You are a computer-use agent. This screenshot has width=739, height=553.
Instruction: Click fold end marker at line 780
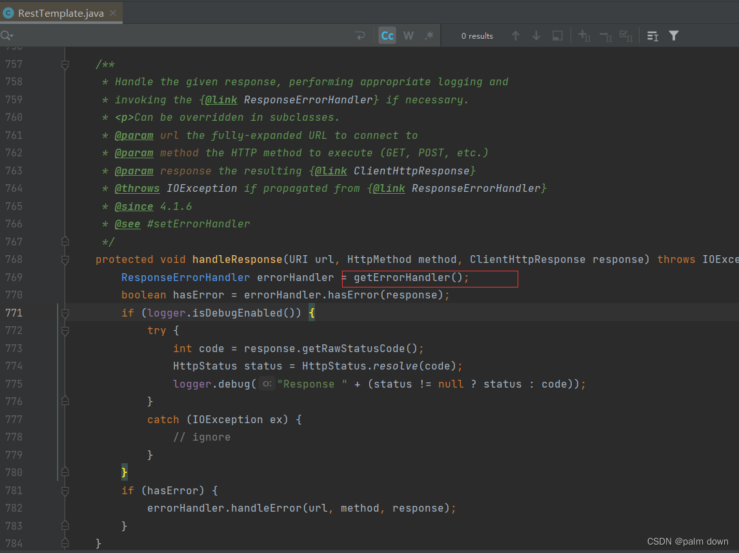pos(65,472)
